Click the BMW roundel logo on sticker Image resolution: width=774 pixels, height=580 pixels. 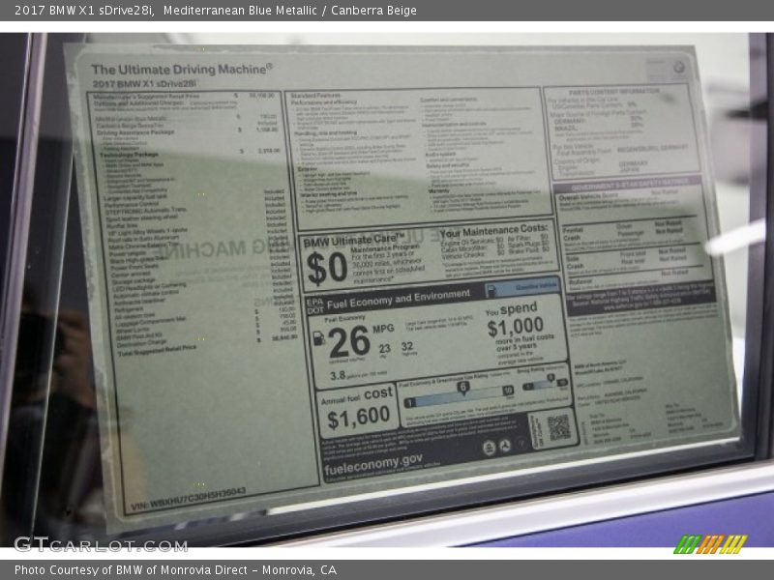coord(678,68)
